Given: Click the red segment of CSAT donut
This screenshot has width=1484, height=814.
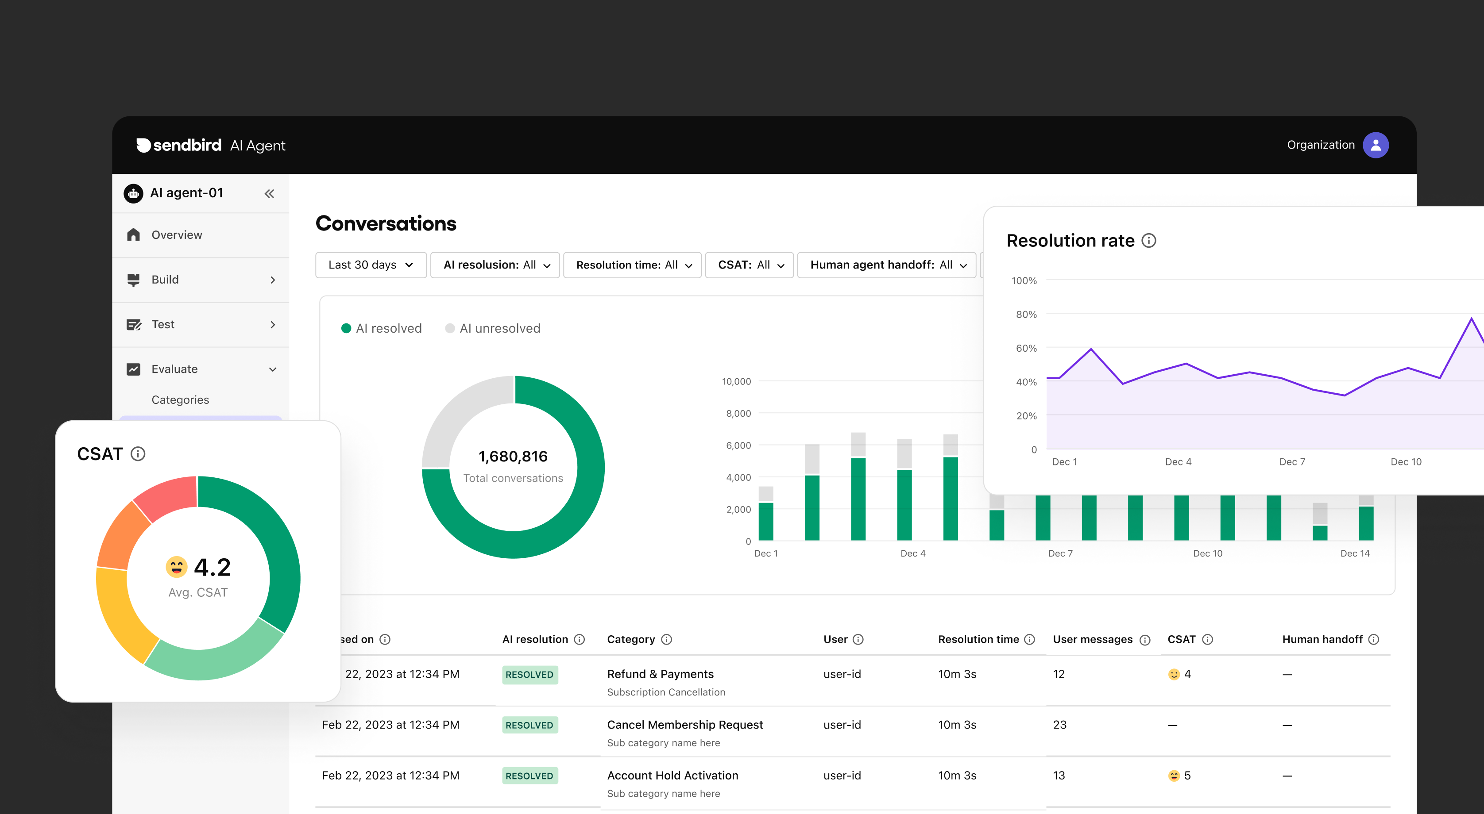Looking at the screenshot, I should pyautogui.click(x=169, y=496).
